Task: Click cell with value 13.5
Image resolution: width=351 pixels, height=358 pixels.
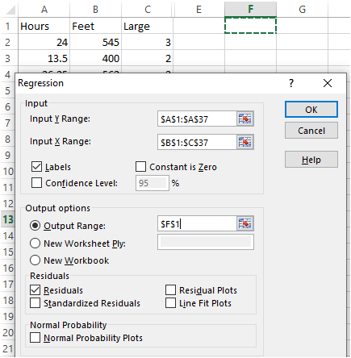Action: coord(44,58)
